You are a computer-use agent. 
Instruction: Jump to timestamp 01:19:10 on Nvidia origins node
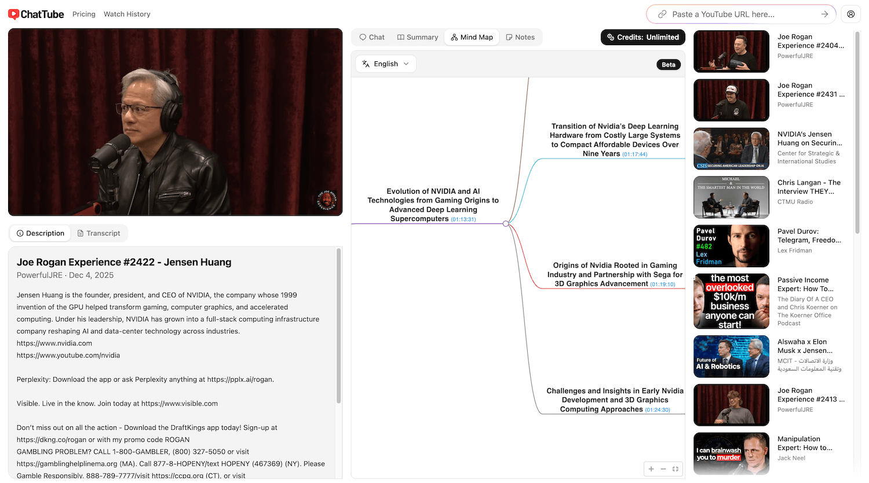coord(662,283)
